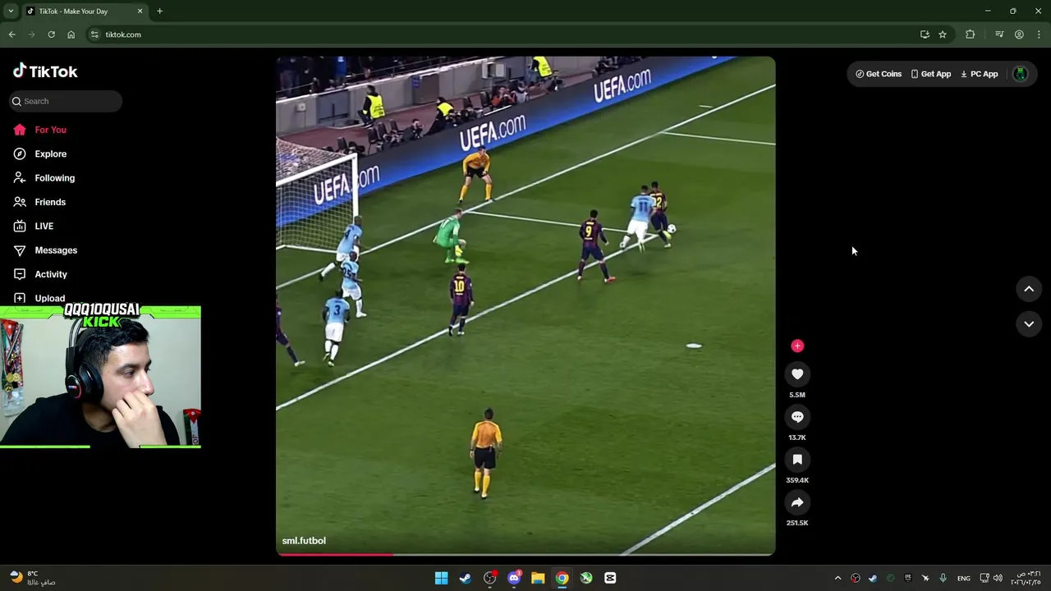This screenshot has width=1051, height=591.
Task: Open the taskbar clock and date
Action: click(x=1026, y=578)
